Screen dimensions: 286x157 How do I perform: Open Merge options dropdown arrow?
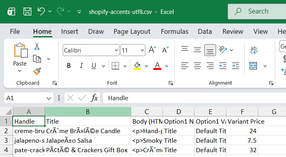pos(265,66)
